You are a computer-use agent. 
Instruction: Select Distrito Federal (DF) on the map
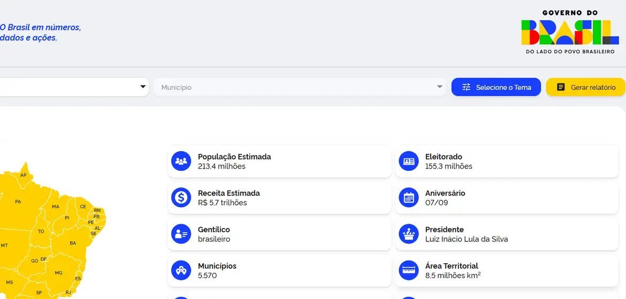[x=43, y=259]
